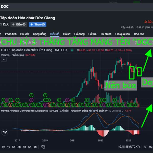Select the 6p time range
Image resolution: width=153 pixels, height=153 pixels.
pos(14,147)
